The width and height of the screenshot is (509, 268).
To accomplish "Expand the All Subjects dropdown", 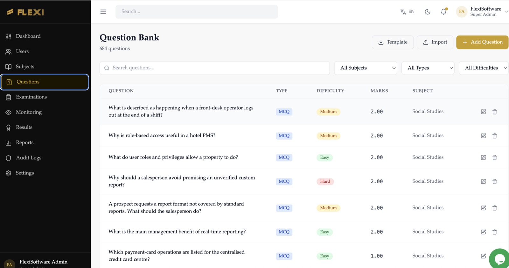I will [366, 68].
